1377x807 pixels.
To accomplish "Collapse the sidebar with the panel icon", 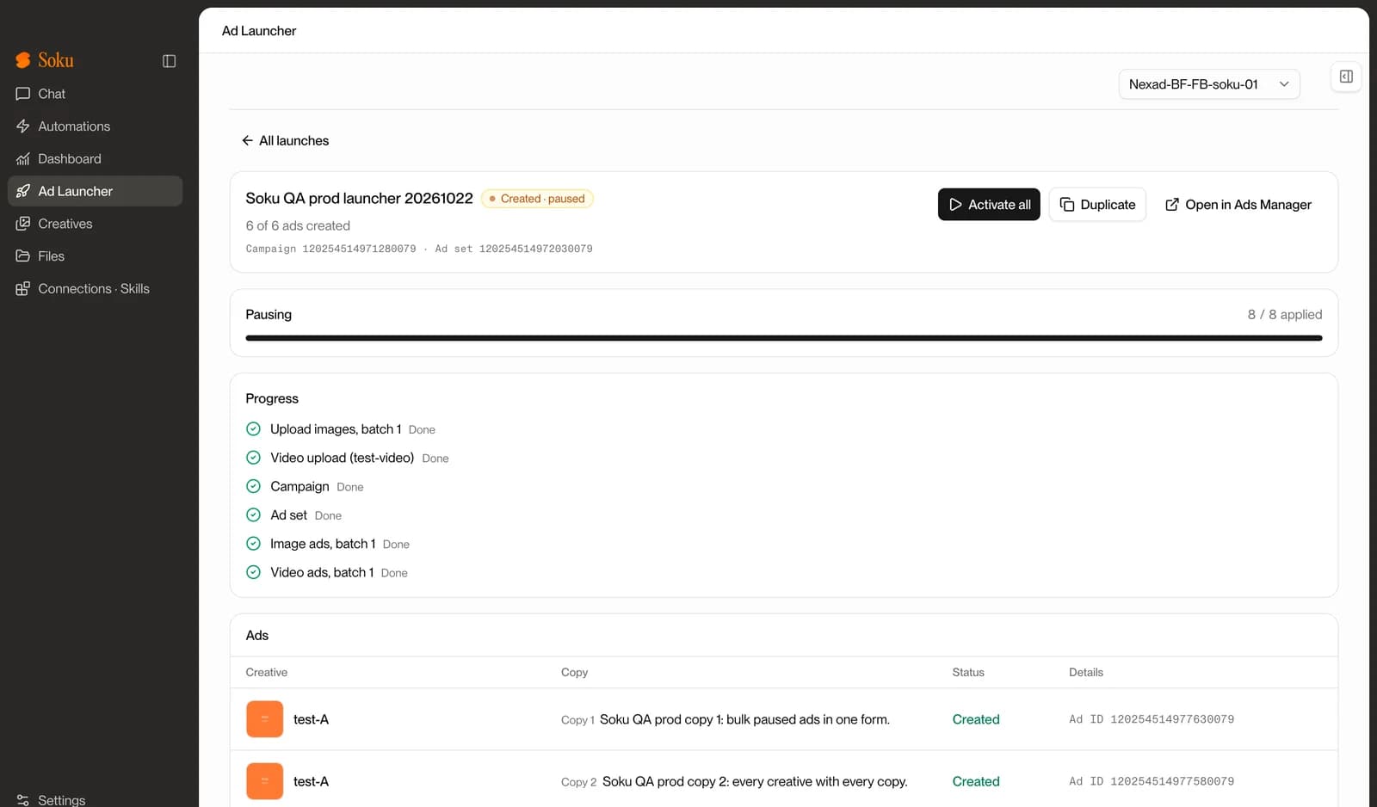I will click(169, 61).
